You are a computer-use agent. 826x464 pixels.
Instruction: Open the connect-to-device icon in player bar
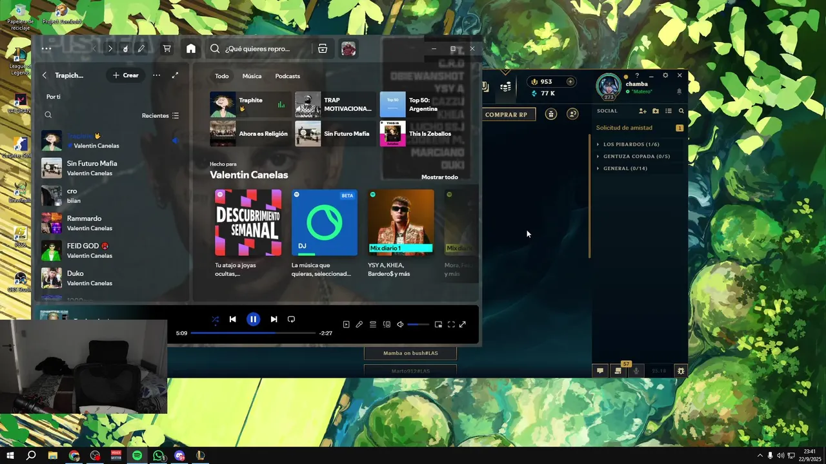pos(387,325)
